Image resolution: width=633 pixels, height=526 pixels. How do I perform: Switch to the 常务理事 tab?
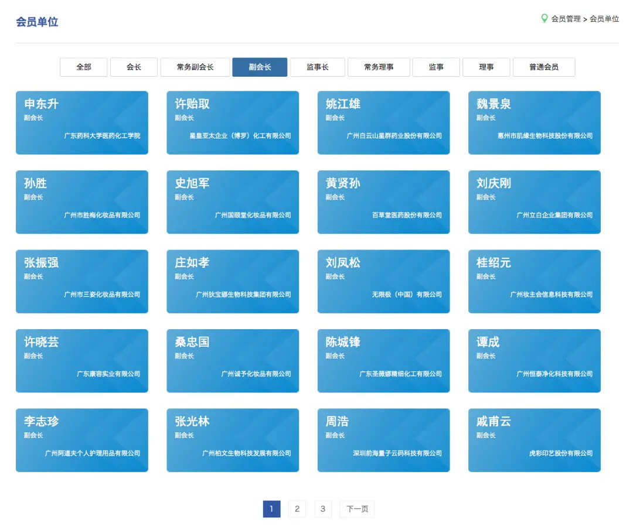378,67
